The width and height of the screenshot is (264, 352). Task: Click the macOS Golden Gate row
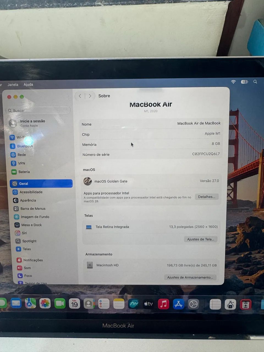coord(151,181)
